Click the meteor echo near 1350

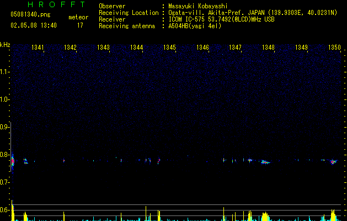tap(333, 162)
